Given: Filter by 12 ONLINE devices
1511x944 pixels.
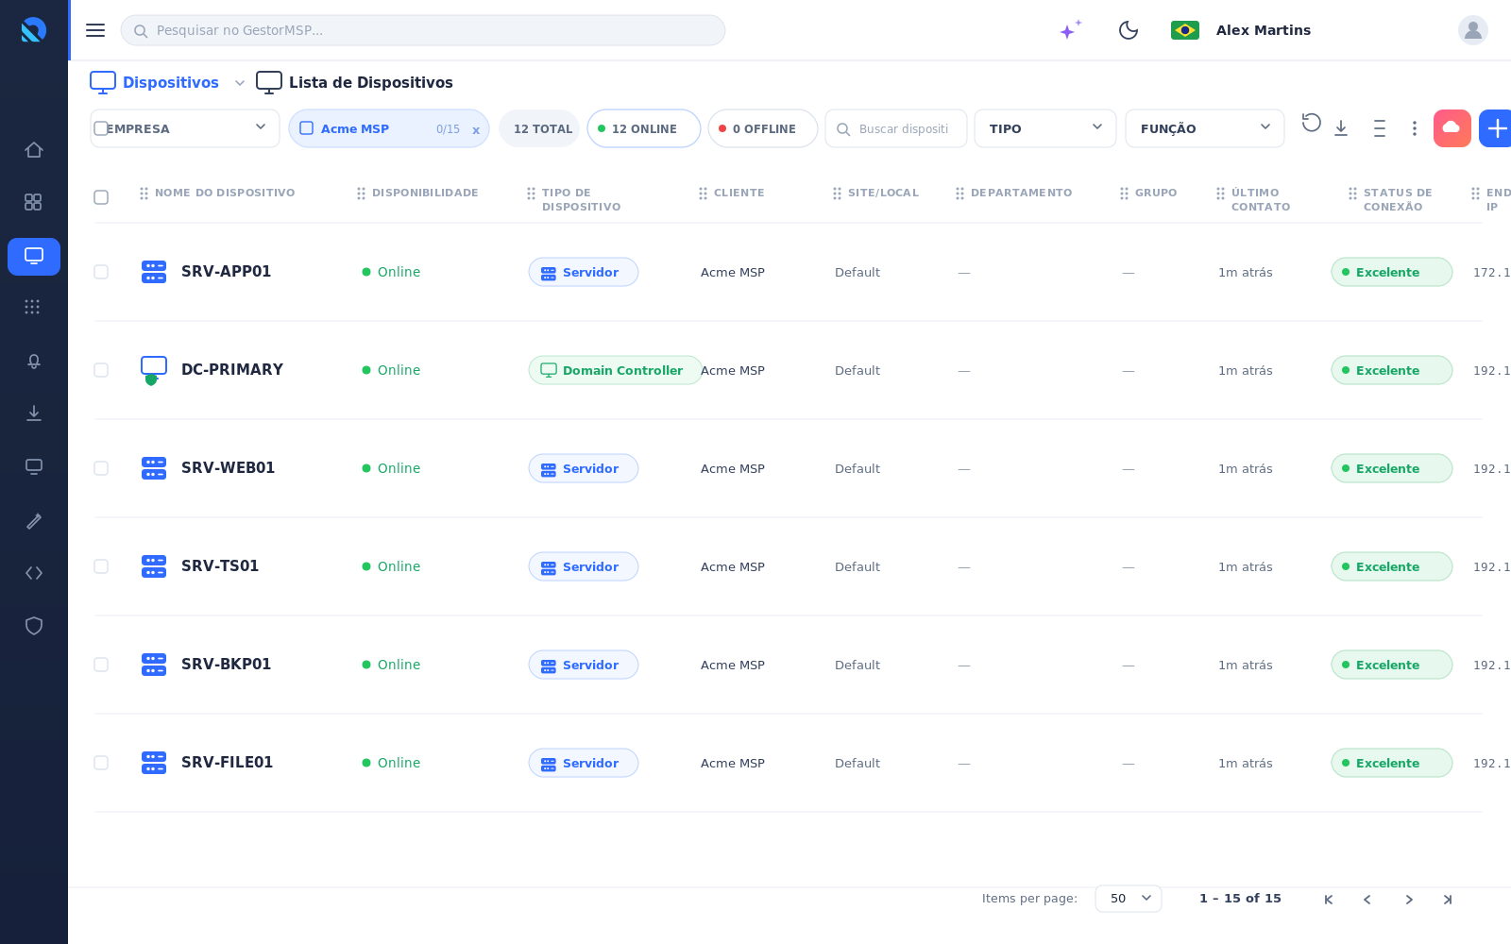Looking at the screenshot, I should pyautogui.click(x=644, y=128).
